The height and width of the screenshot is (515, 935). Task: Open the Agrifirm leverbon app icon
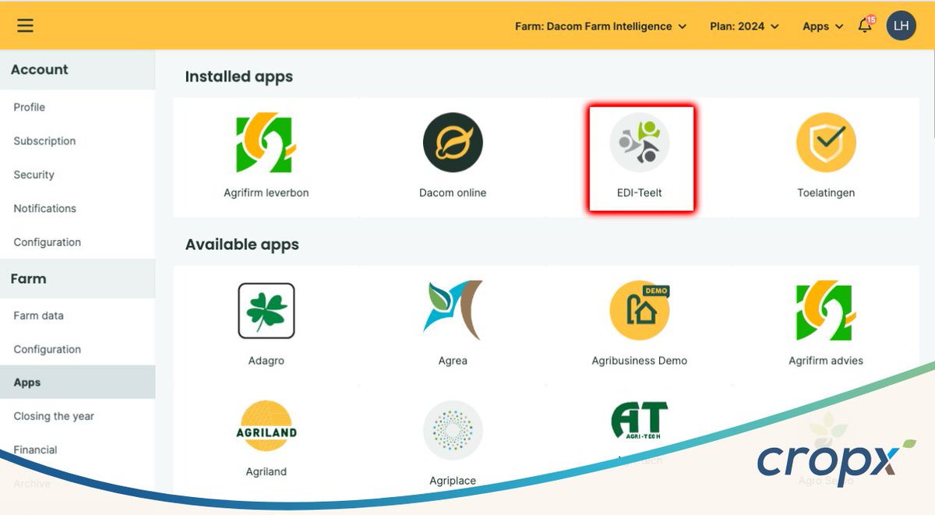pyautogui.click(x=266, y=143)
